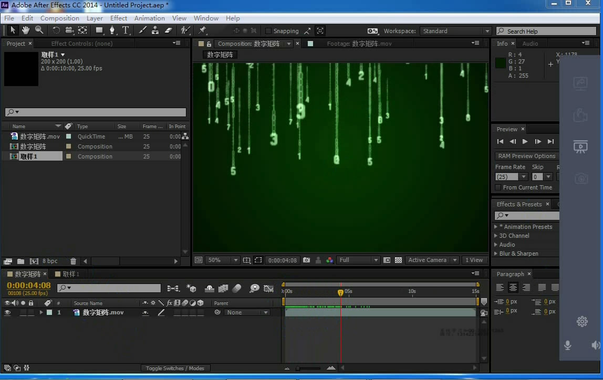Select the Rectangle shape tool
Image resolution: width=603 pixels, height=380 pixels.
pyautogui.click(x=99, y=30)
